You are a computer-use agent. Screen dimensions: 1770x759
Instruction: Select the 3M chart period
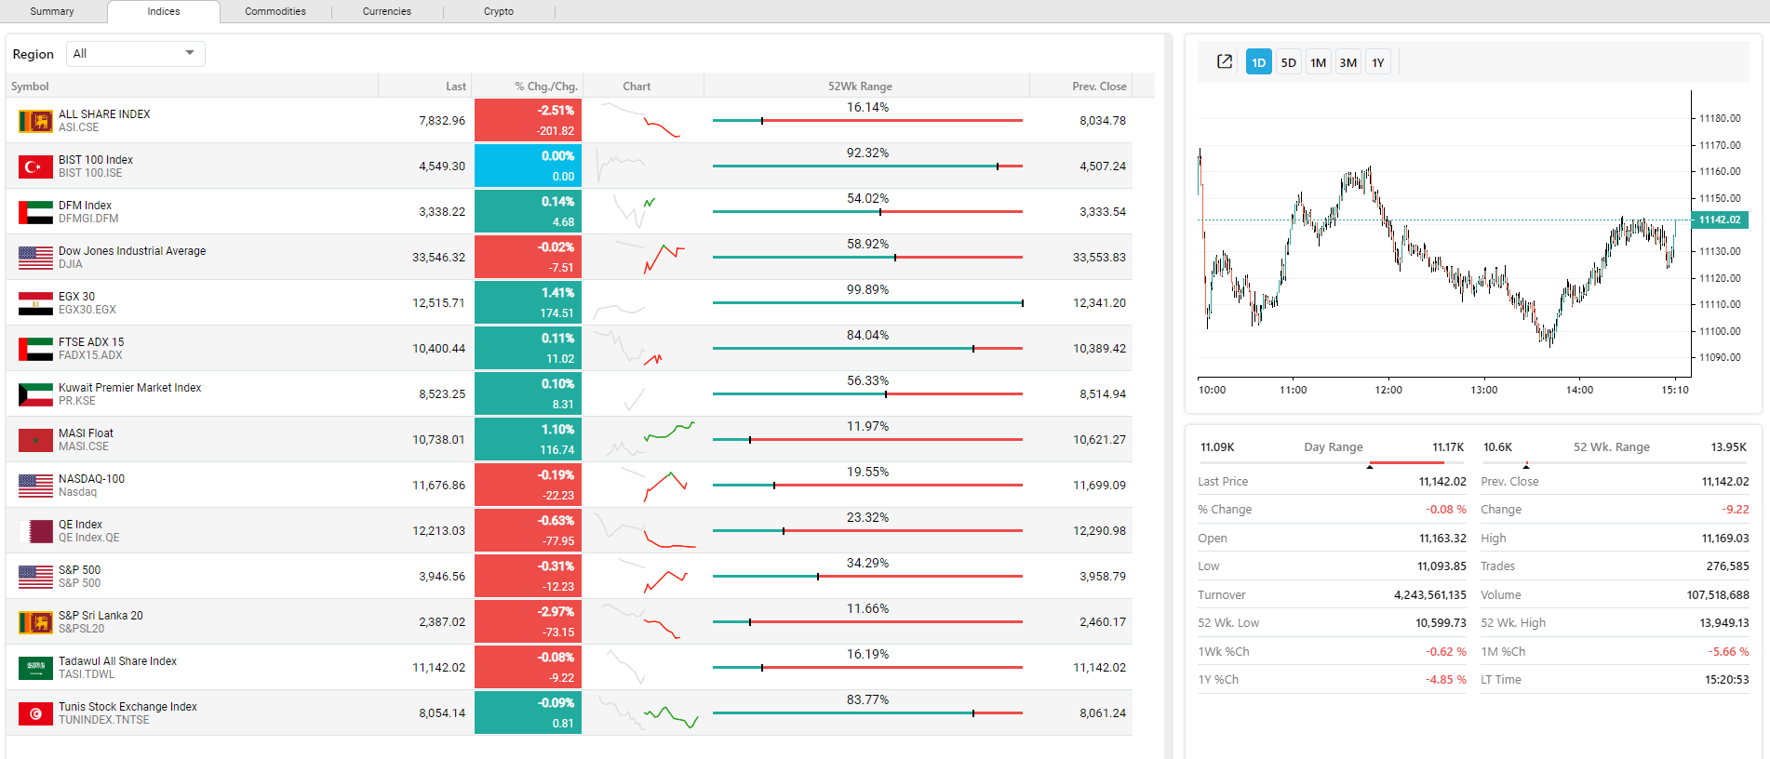pos(1348,62)
